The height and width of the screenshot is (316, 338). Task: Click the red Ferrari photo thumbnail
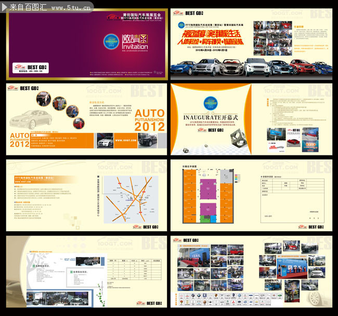pyautogui.click(x=293, y=142)
